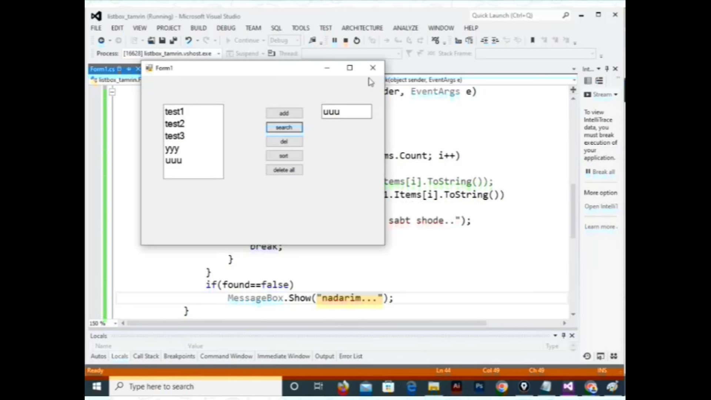Restart the debug session icon
Viewport: 711px width, 400px height.
(x=357, y=41)
